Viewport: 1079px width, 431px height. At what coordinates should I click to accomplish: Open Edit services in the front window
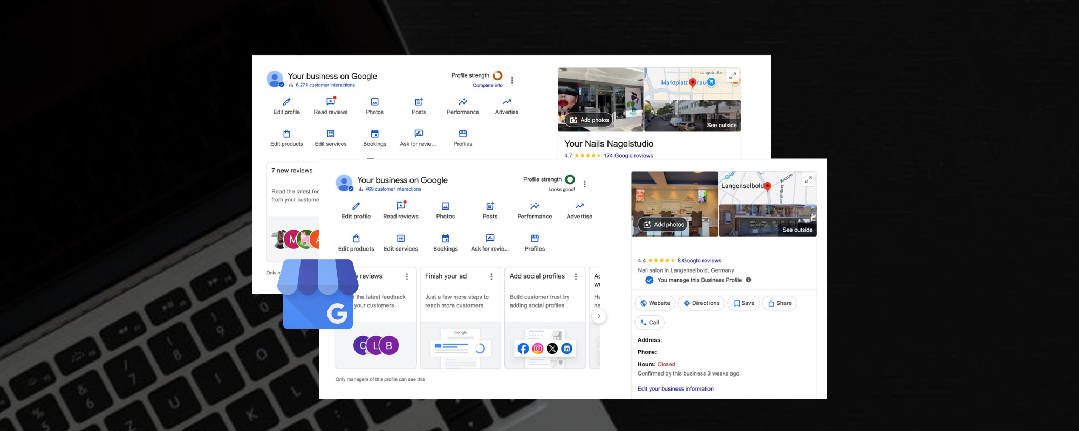[401, 243]
